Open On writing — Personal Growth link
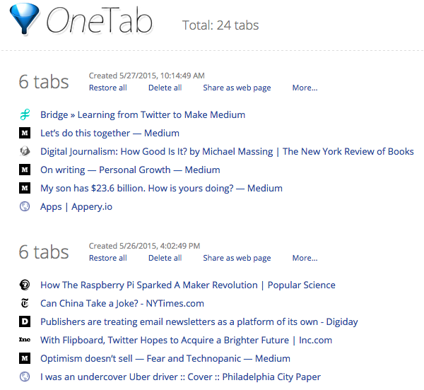The height and width of the screenshot is (390, 424). coord(130,170)
